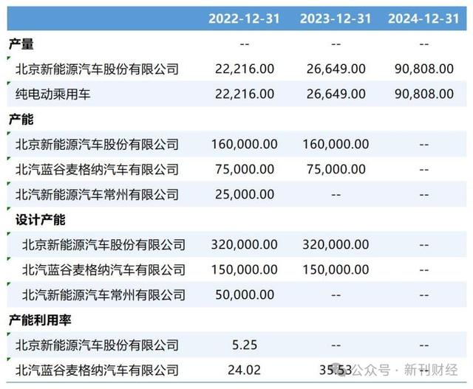Select 22,216.00 in 产量 北京新能源汽车股份有限公司 row
The width and height of the screenshot is (473, 389).
(x=245, y=69)
